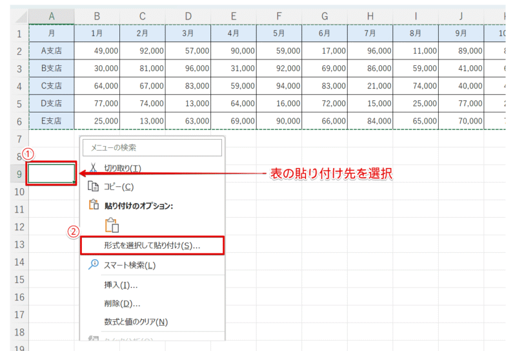Click the メニューの検索 search box
The width and height of the screenshot is (524, 351).
[x=152, y=147]
